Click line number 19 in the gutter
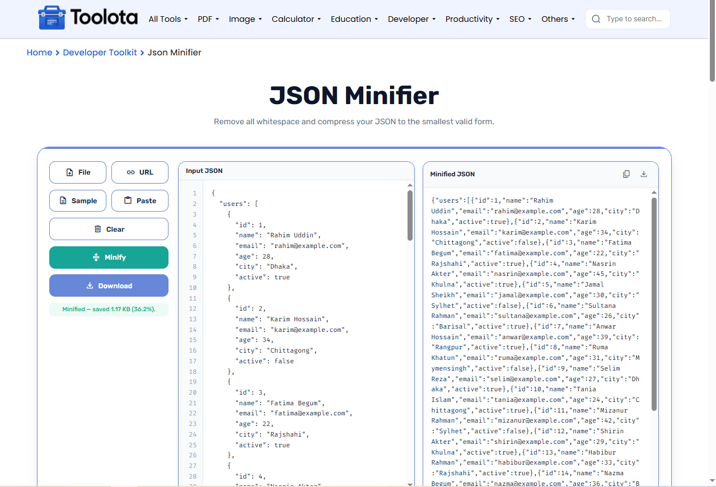This screenshot has width=716, height=487. 193,382
